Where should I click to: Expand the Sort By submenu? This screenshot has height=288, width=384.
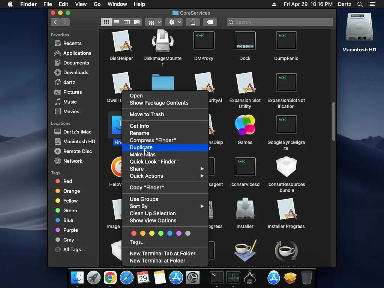pyautogui.click(x=165, y=206)
